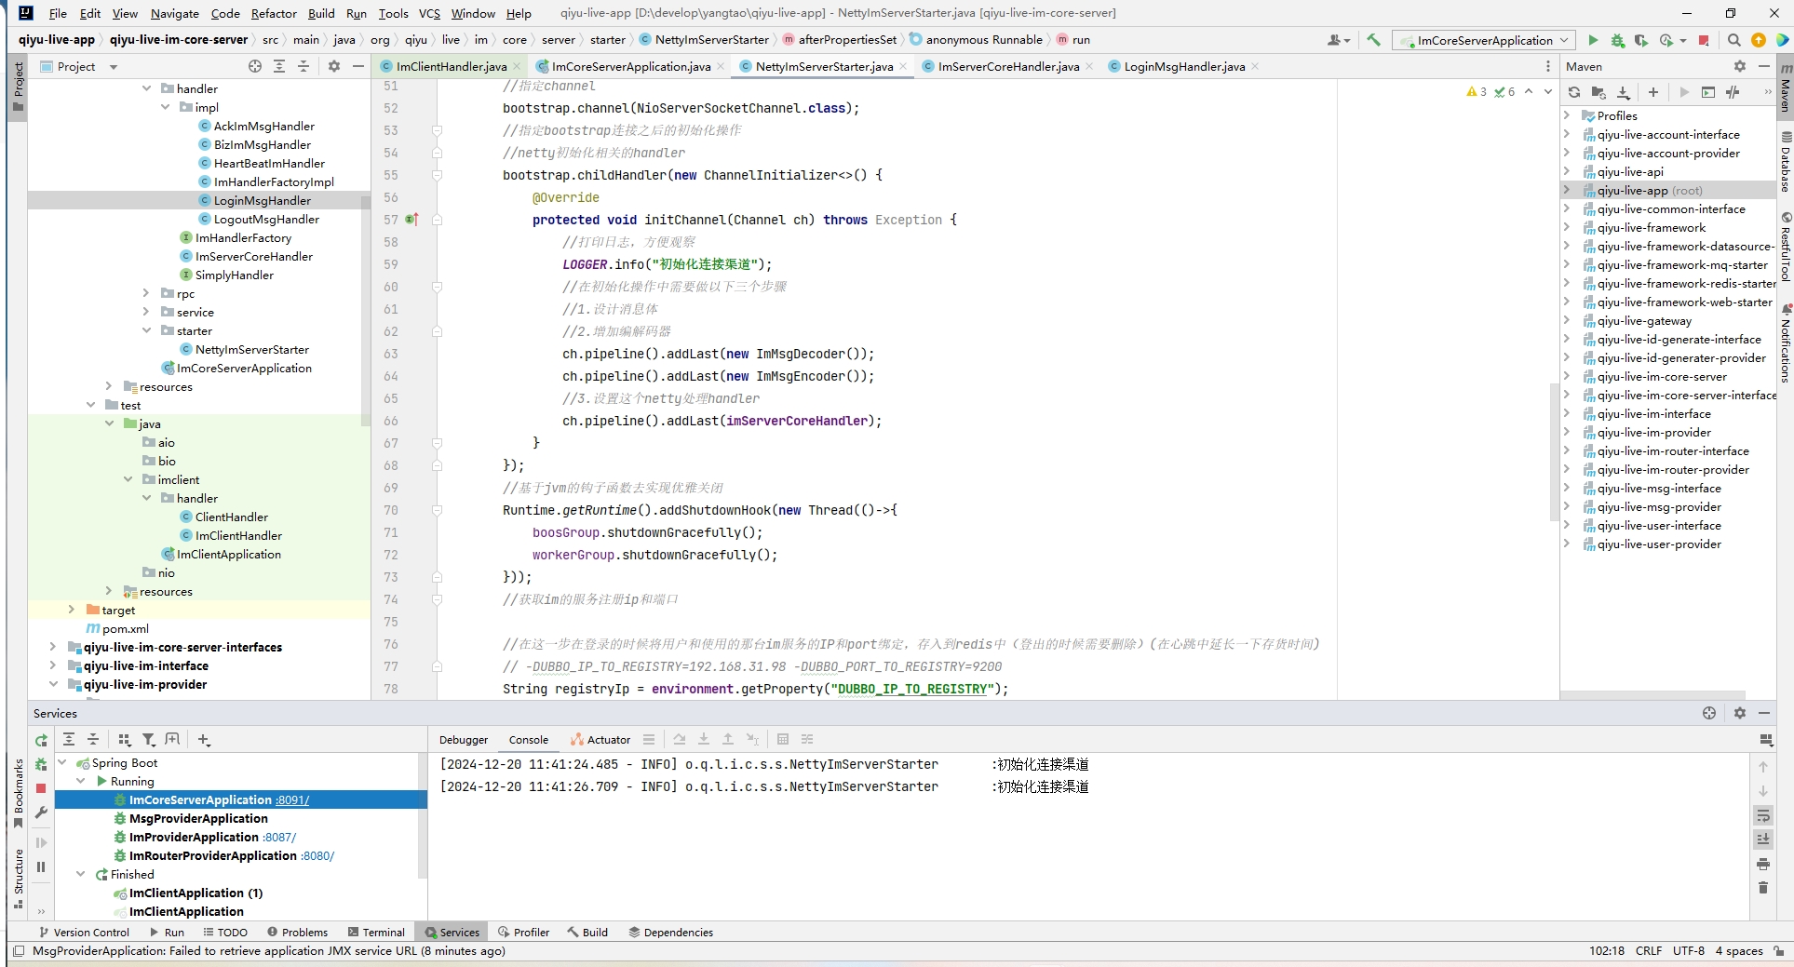Build the project with the hammer icon
Image resolution: width=1794 pixels, height=967 pixels.
coord(1373,40)
